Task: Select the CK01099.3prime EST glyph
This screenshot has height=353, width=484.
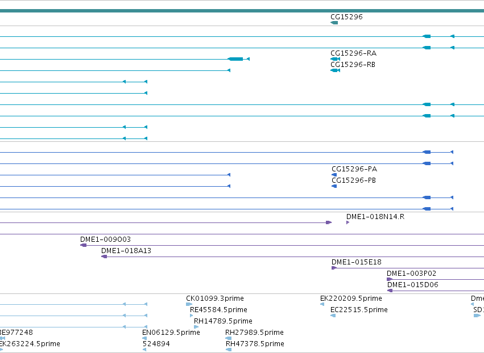Action: coord(189,304)
